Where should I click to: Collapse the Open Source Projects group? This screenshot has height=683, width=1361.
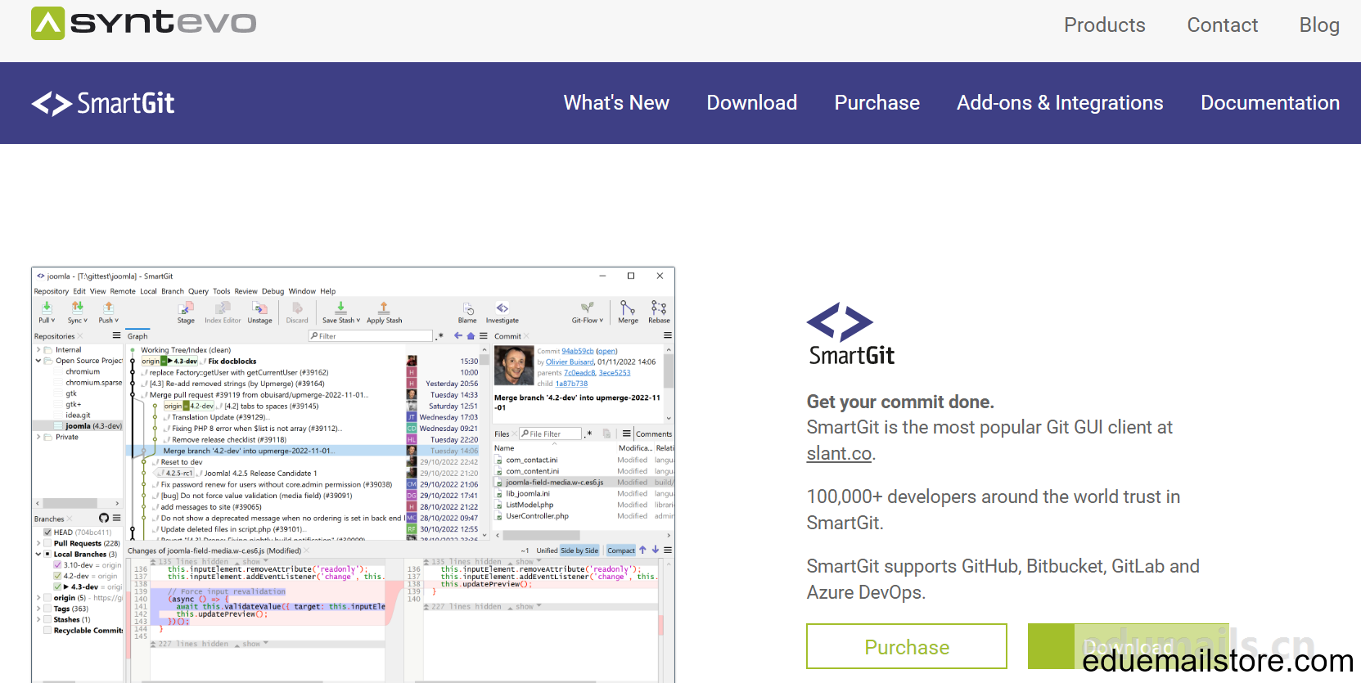point(38,361)
